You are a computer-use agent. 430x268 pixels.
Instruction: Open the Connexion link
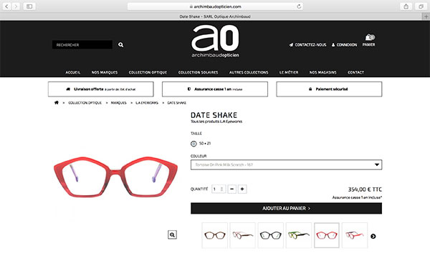tap(345, 44)
